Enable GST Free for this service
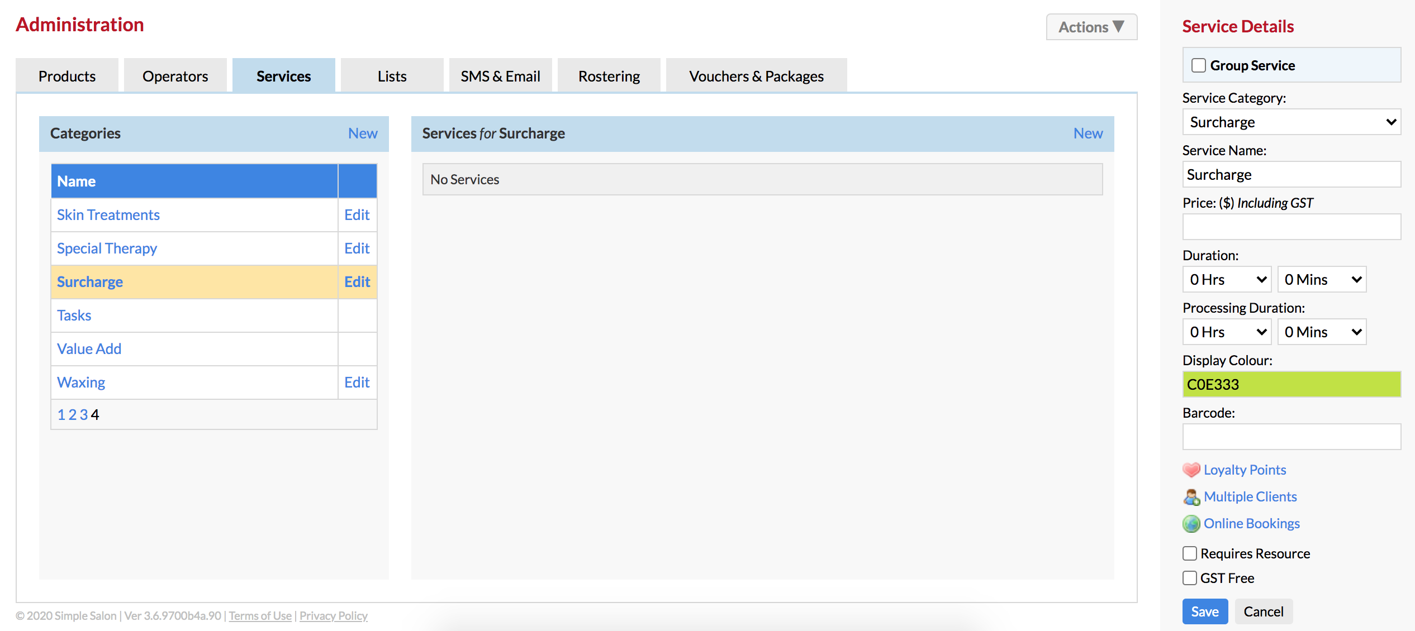The height and width of the screenshot is (631, 1415). click(x=1190, y=578)
